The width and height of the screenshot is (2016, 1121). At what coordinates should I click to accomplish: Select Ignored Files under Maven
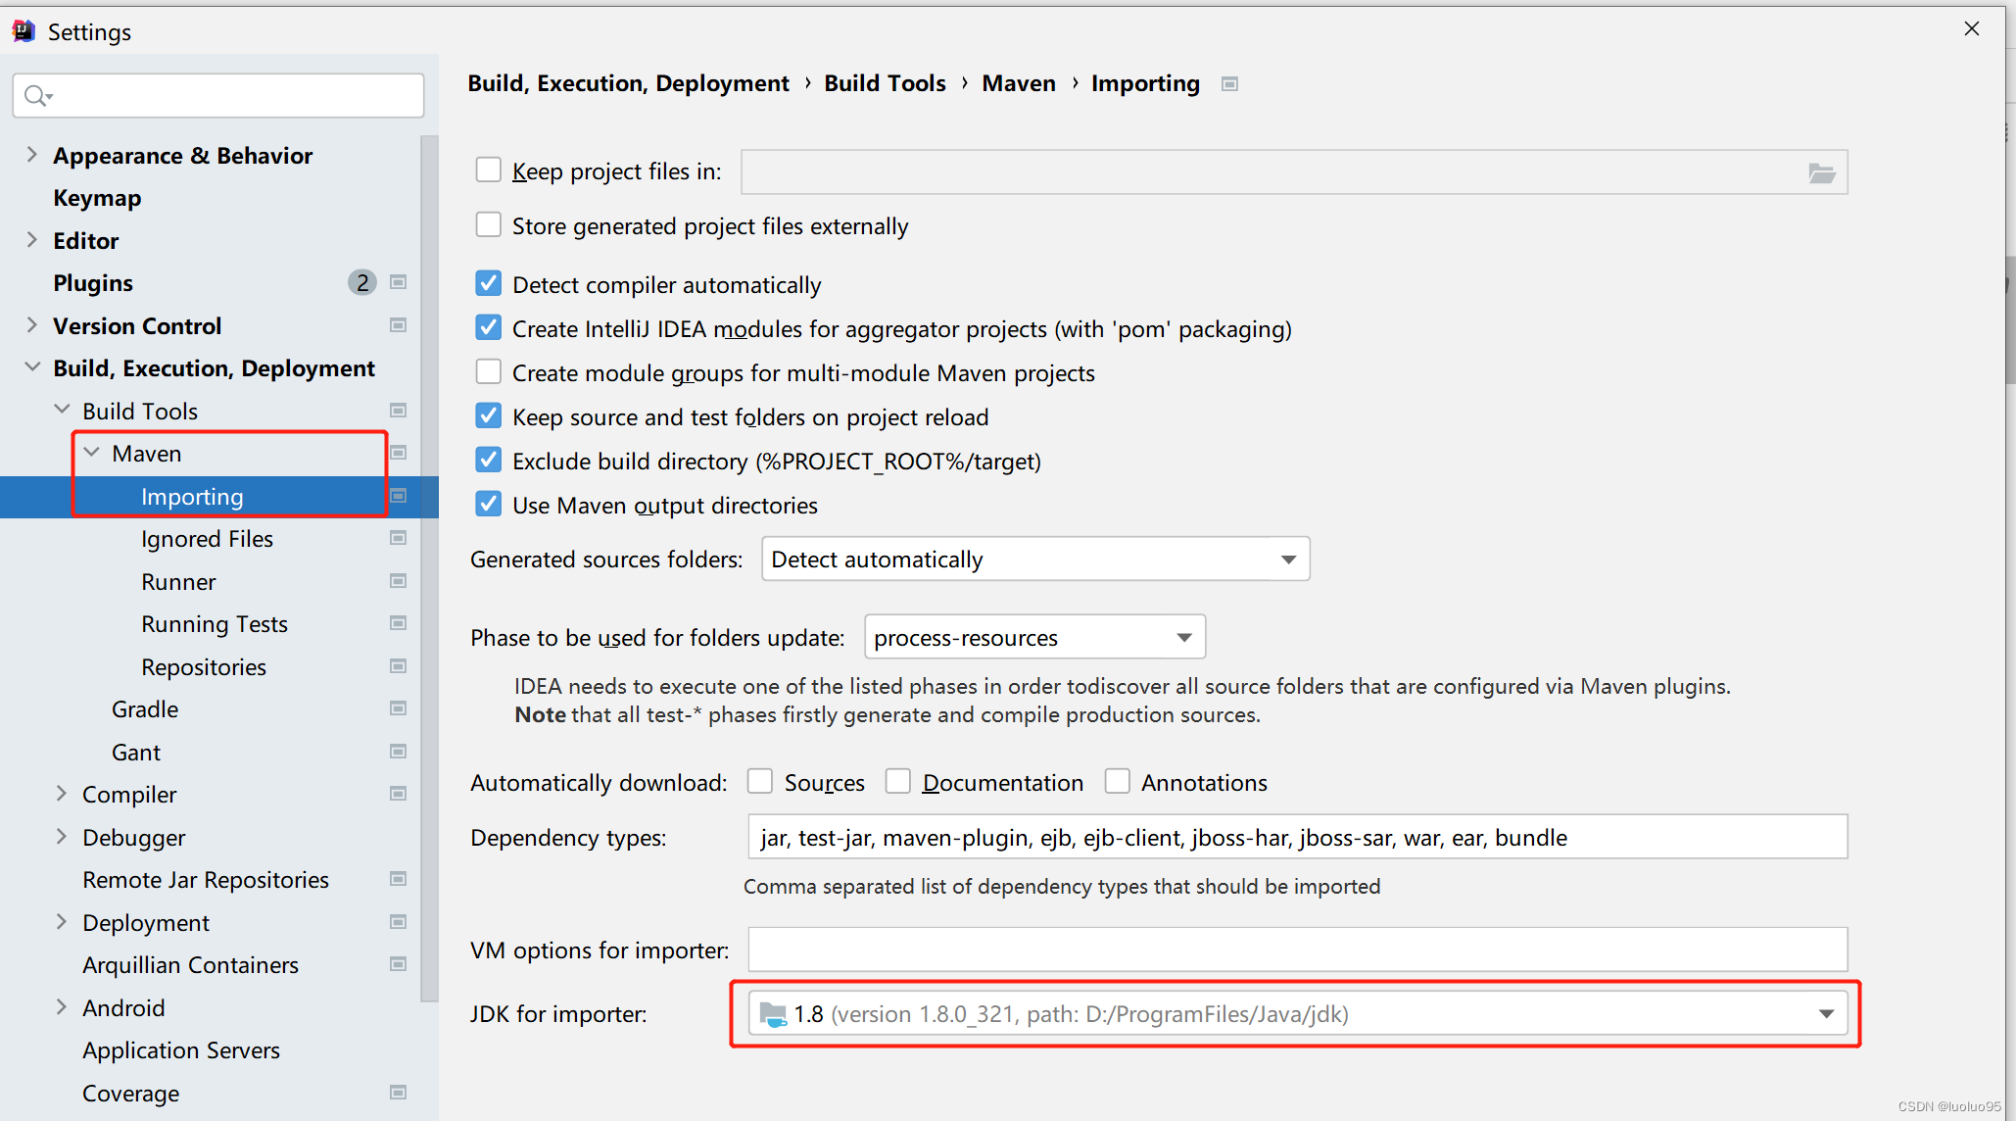(207, 539)
